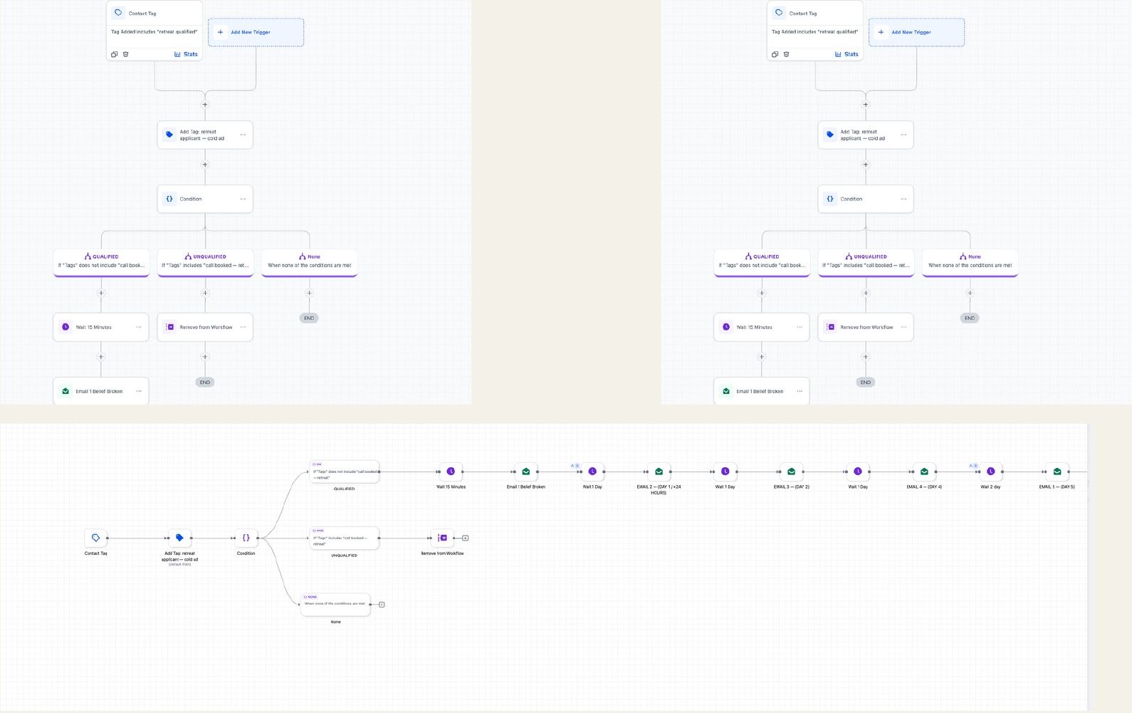
Task: Select Email 1 Belief Broken node in bottom canvas
Action: click(x=526, y=472)
